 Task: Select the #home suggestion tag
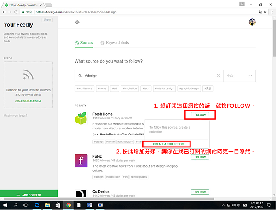click(102, 88)
